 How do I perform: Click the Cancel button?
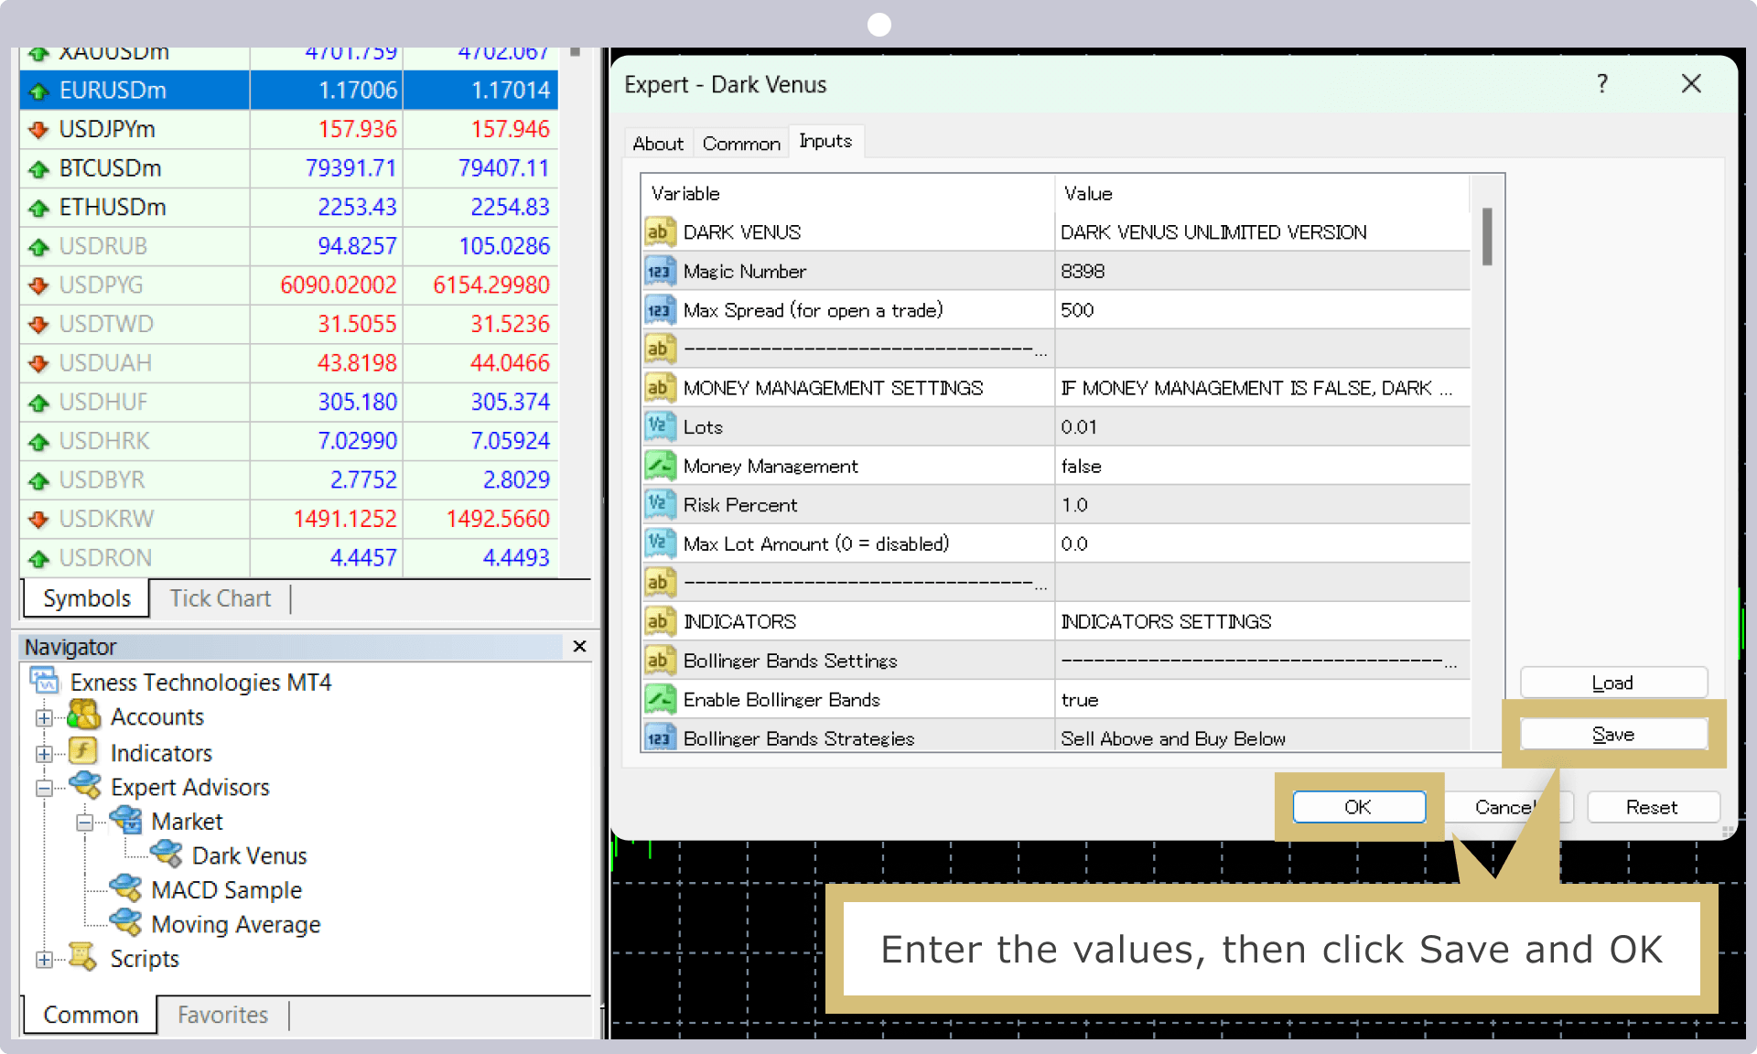tap(1505, 807)
